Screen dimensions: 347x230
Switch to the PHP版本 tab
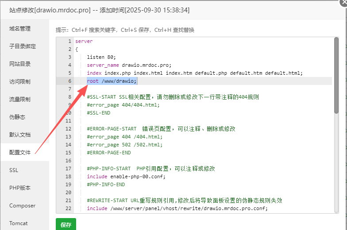(x=20, y=188)
